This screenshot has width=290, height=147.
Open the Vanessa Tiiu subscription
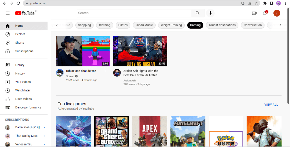click(x=24, y=144)
